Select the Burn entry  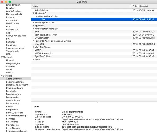point(94,32)
